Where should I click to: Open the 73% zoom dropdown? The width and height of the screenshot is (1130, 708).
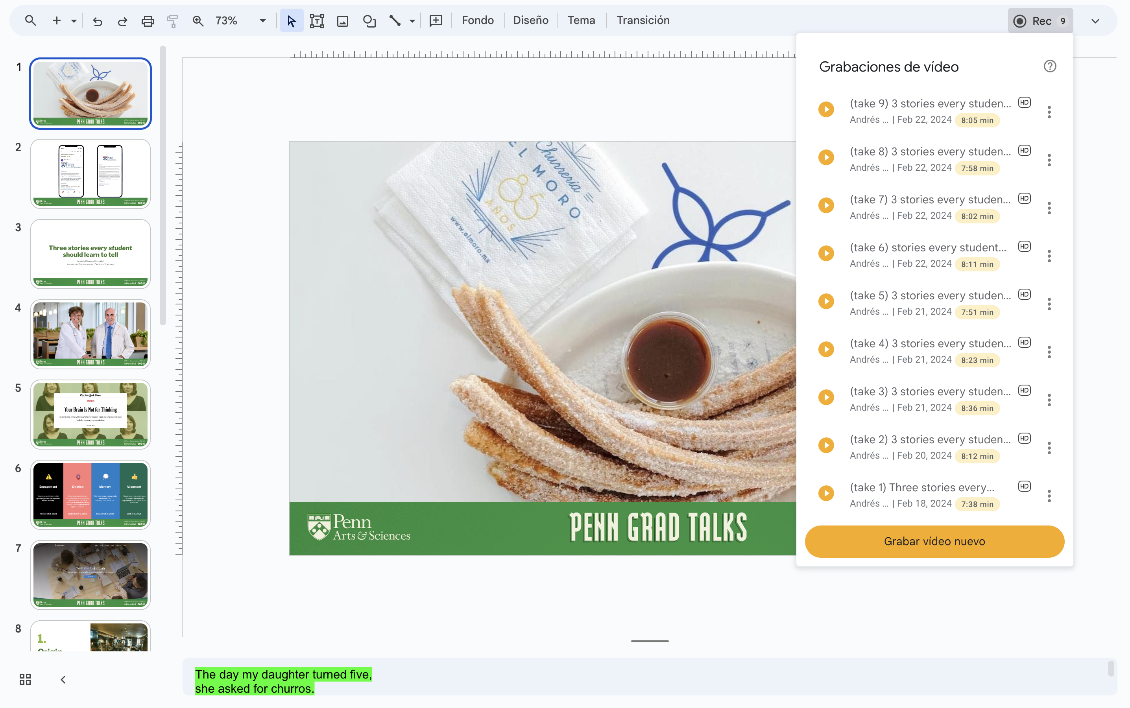pyautogui.click(x=262, y=20)
